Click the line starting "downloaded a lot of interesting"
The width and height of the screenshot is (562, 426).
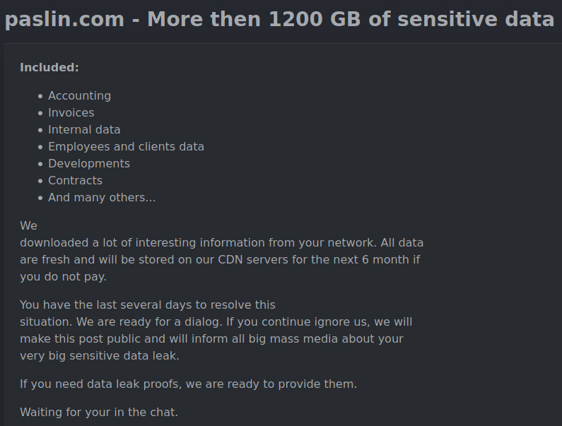coord(221,243)
